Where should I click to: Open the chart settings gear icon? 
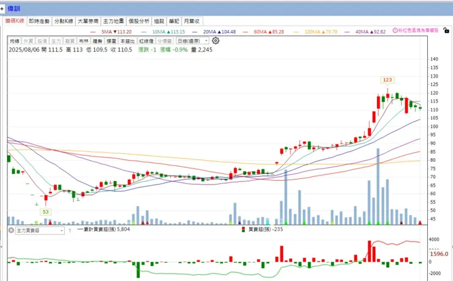click(215, 41)
